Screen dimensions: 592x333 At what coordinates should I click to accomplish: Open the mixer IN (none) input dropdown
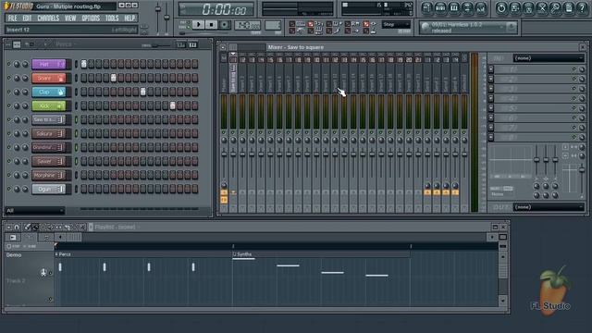coord(549,58)
